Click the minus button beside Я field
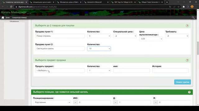Screen dimensions: 199x111 155,102
